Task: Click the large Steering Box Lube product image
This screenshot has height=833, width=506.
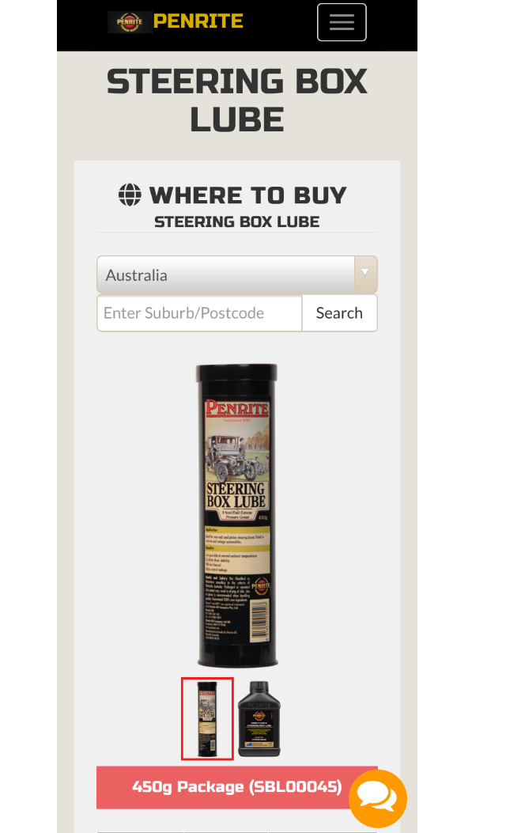Action: point(237,515)
